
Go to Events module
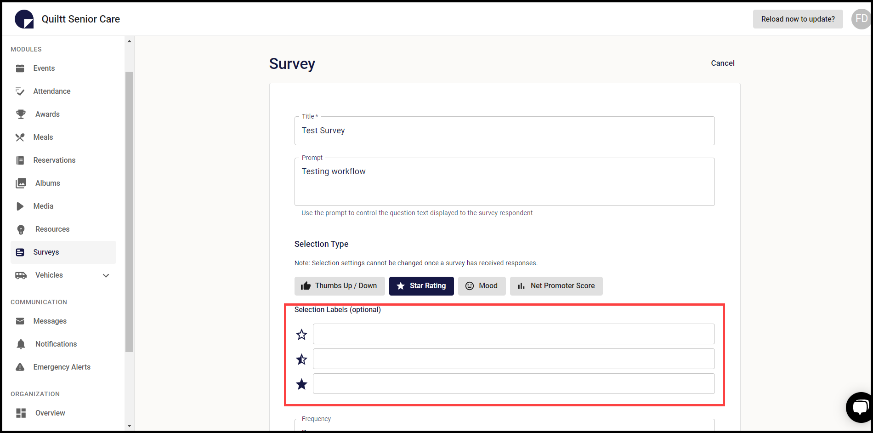(x=63, y=68)
